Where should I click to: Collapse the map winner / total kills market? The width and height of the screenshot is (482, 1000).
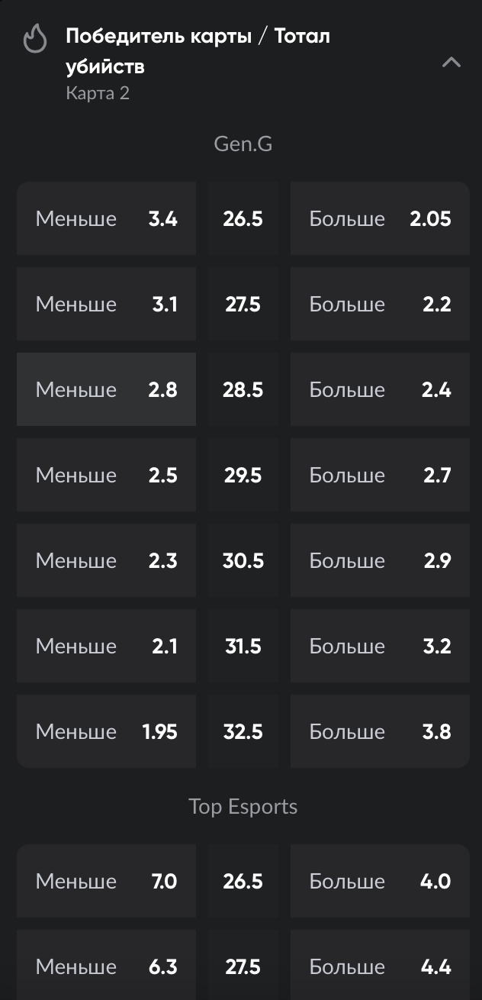(x=451, y=63)
